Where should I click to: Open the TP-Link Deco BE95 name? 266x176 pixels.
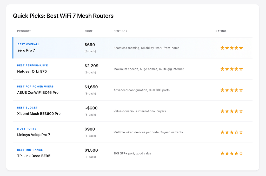tap(34, 156)
